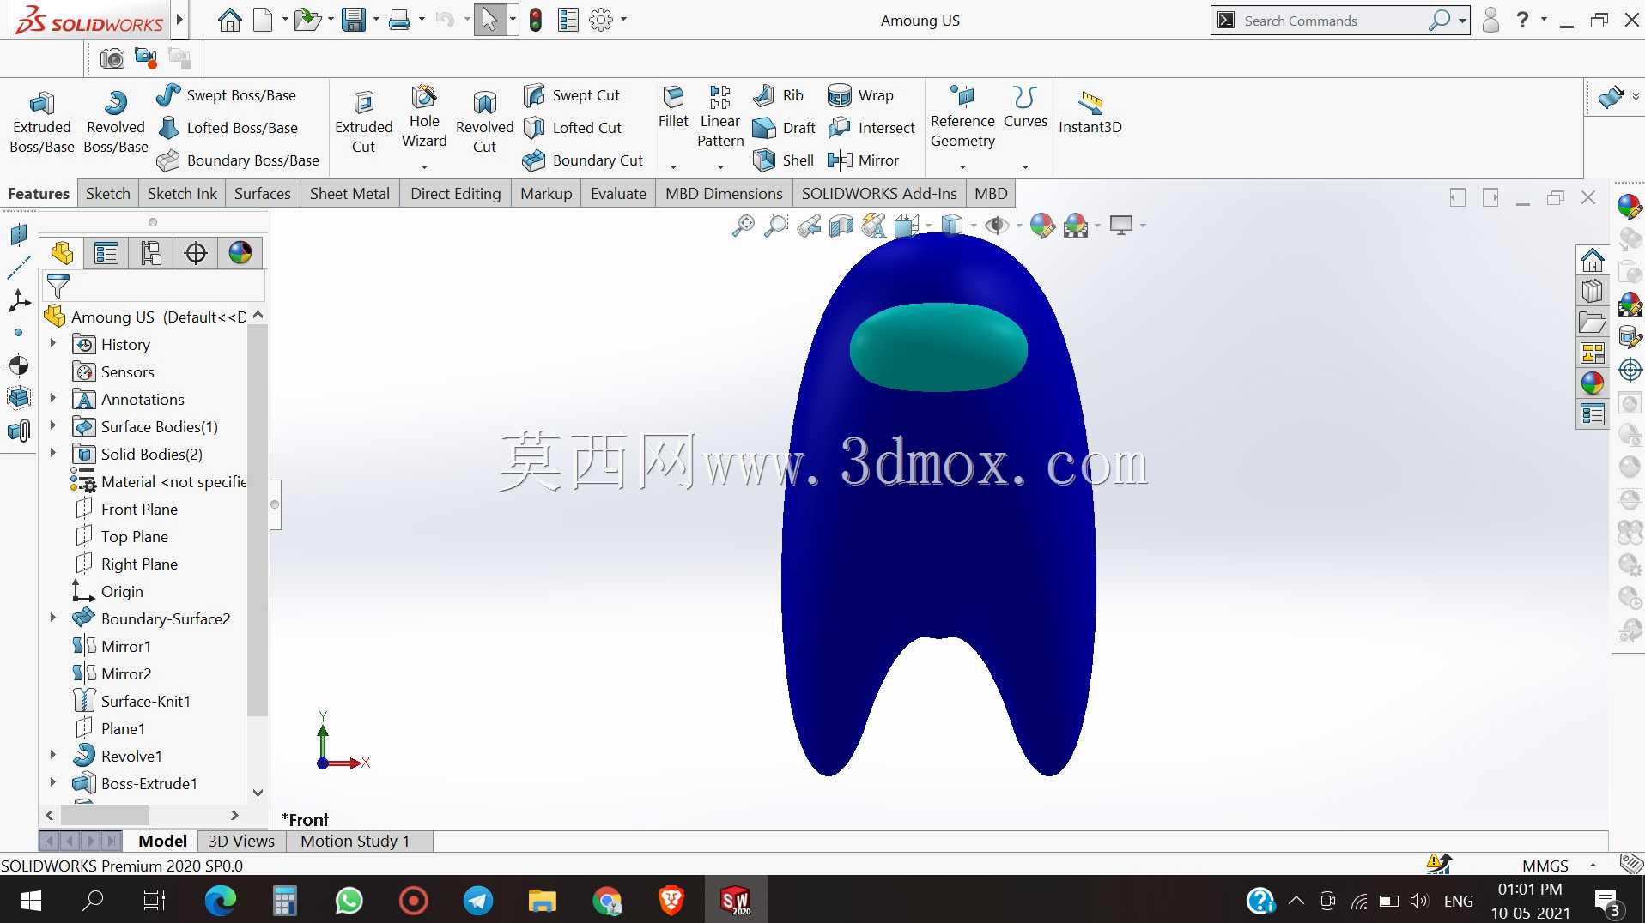Open the Linear Pattern tool
Screen dimensions: 1645x923
pos(720,118)
